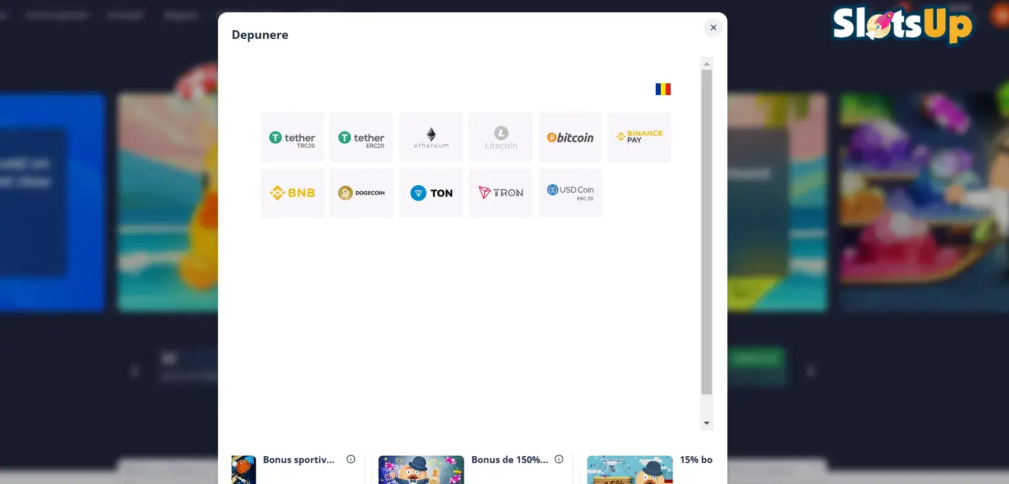Close the Depunere dialog
This screenshot has height=484, width=1009.
pyautogui.click(x=713, y=28)
